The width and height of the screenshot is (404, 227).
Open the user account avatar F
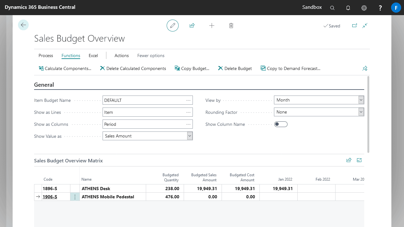(396, 8)
